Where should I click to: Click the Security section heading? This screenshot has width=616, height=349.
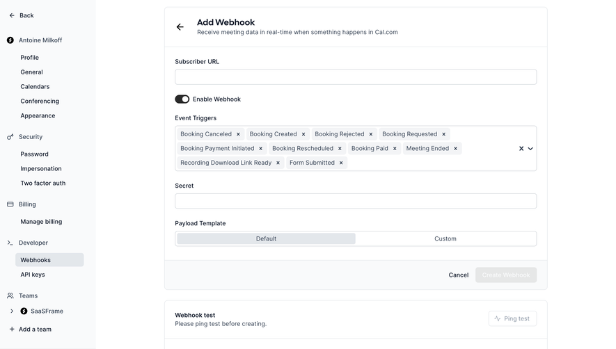31,137
